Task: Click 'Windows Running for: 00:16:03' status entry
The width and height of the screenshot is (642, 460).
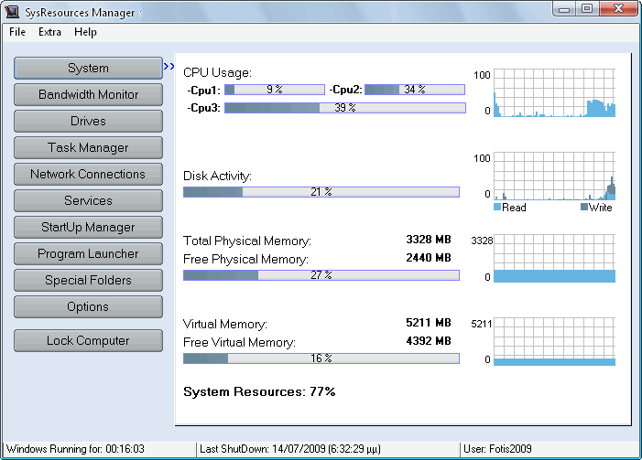Action: 75,449
